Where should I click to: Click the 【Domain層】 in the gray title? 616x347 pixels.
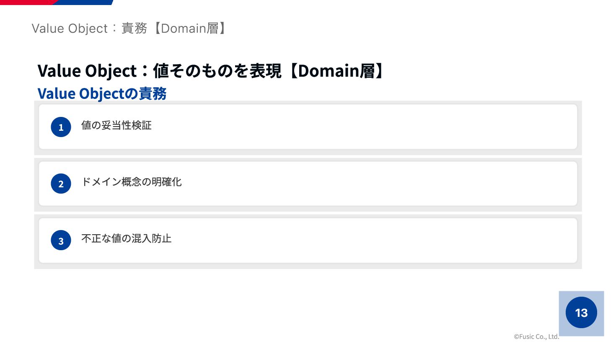point(190,28)
